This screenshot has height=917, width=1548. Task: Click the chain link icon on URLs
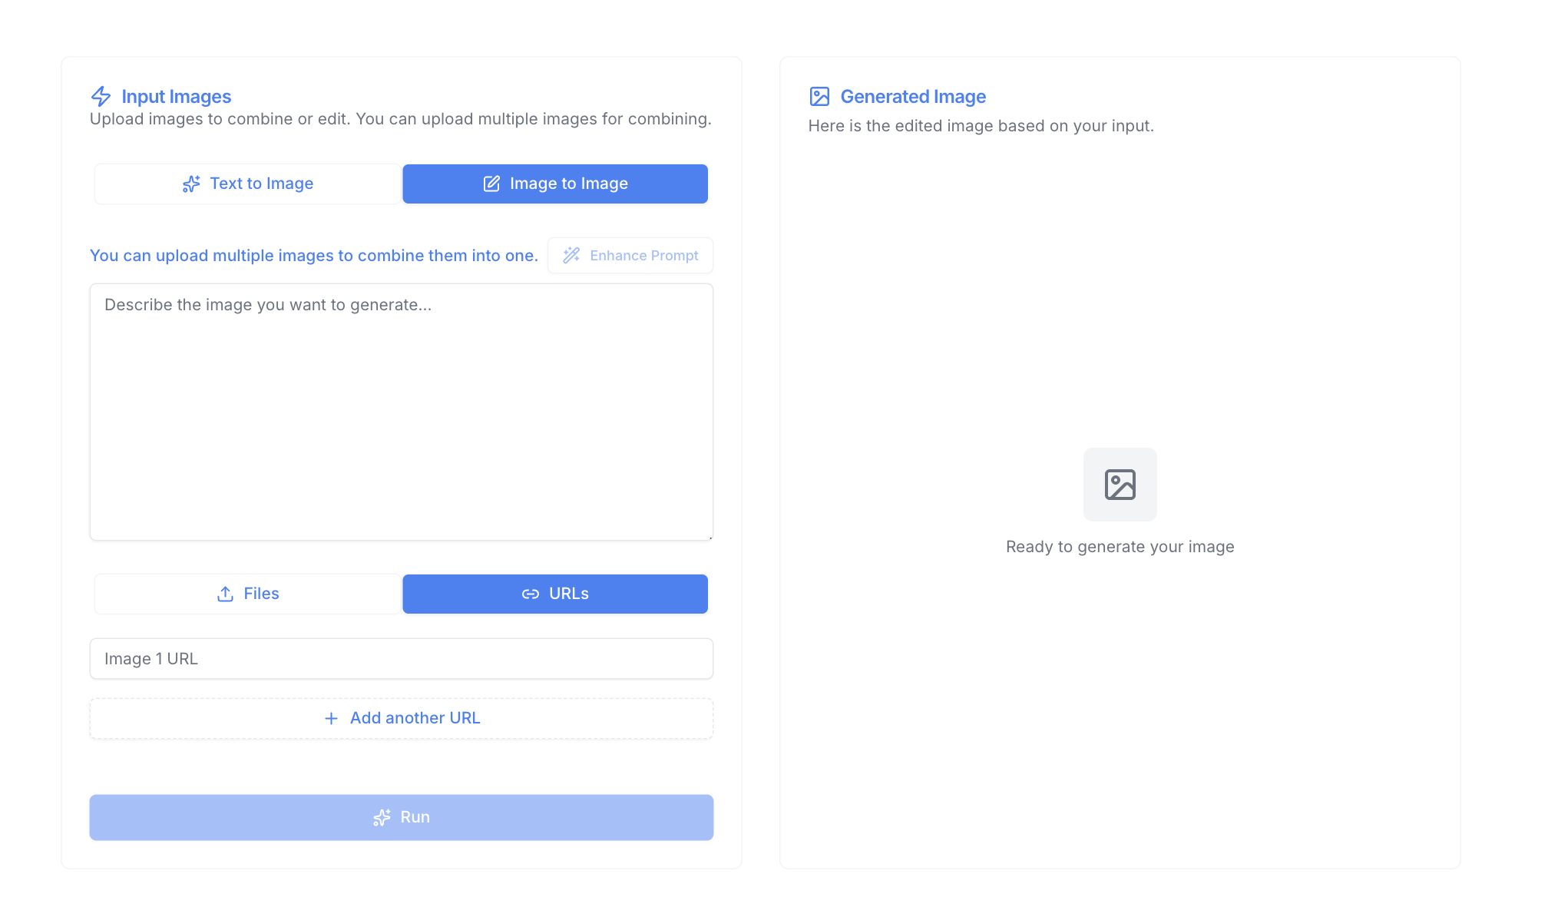[531, 594]
